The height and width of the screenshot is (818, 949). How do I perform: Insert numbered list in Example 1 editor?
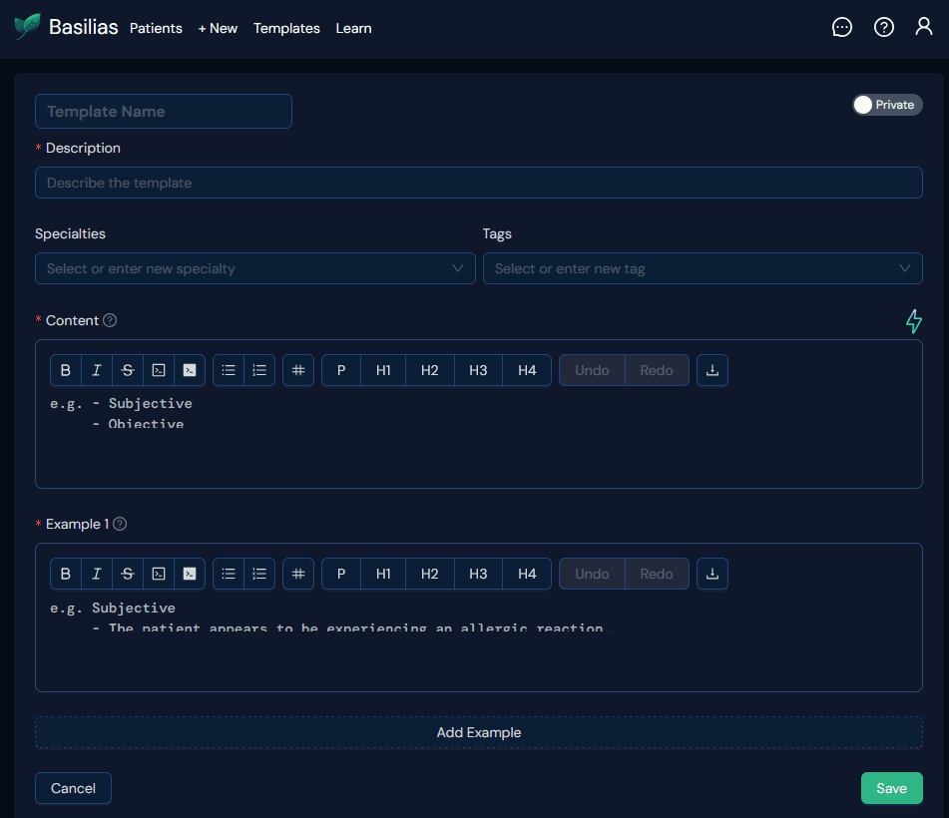pyautogui.click(x=259, y=574)
